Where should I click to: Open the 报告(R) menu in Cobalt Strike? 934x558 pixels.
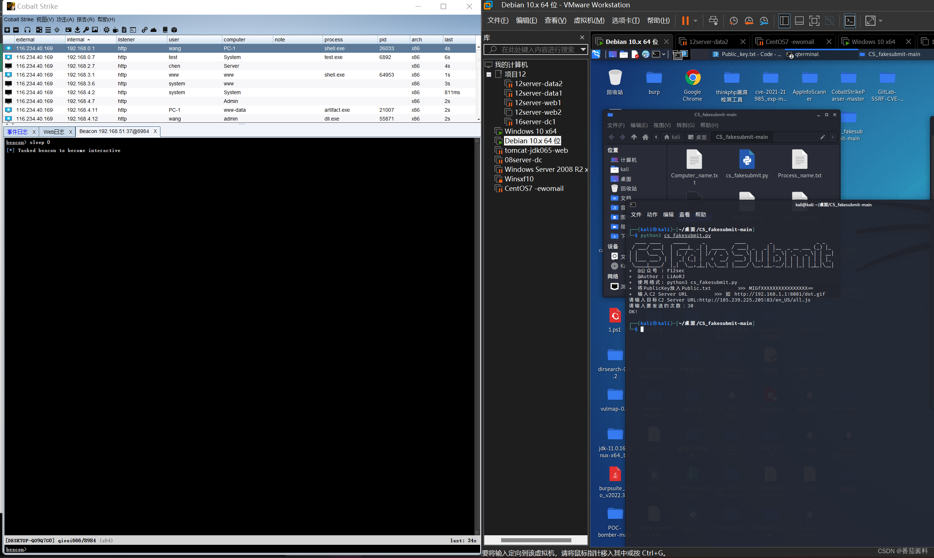coord(85,19)
